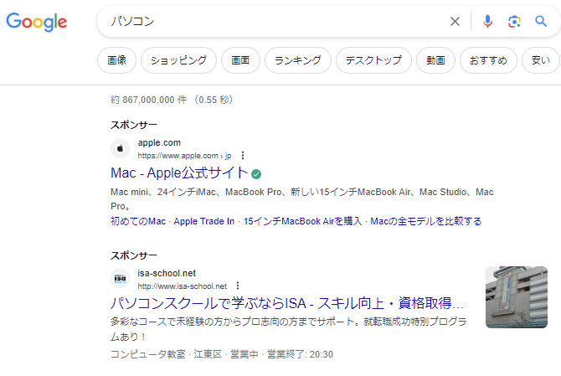Screen dimensions: 561x376
Task: Select the 画面 filter chip
Action: [x=240, y=60]
